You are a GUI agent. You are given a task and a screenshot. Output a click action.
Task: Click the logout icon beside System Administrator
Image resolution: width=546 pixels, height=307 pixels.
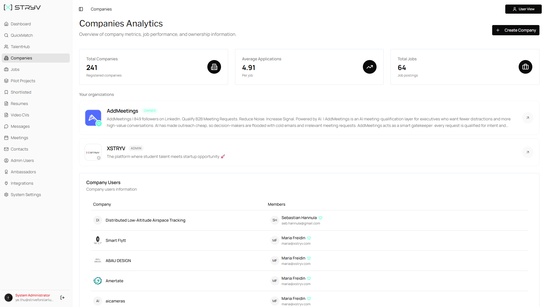pyautogui.click(x=62, y=298)
